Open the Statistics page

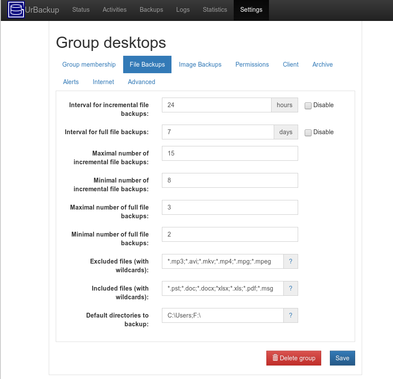pyautogui.click(x=215, y=10)
